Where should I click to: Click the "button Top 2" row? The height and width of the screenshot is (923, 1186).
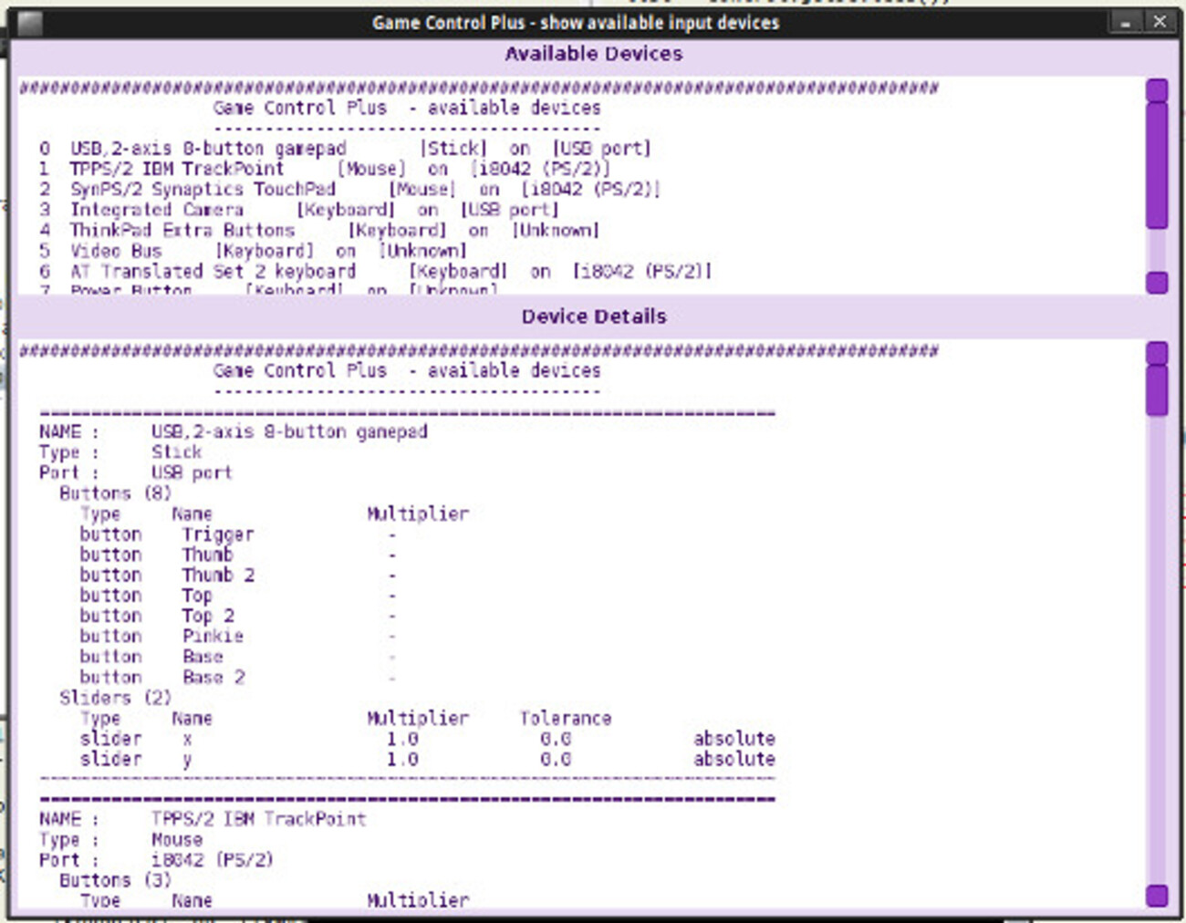[238, 617]
